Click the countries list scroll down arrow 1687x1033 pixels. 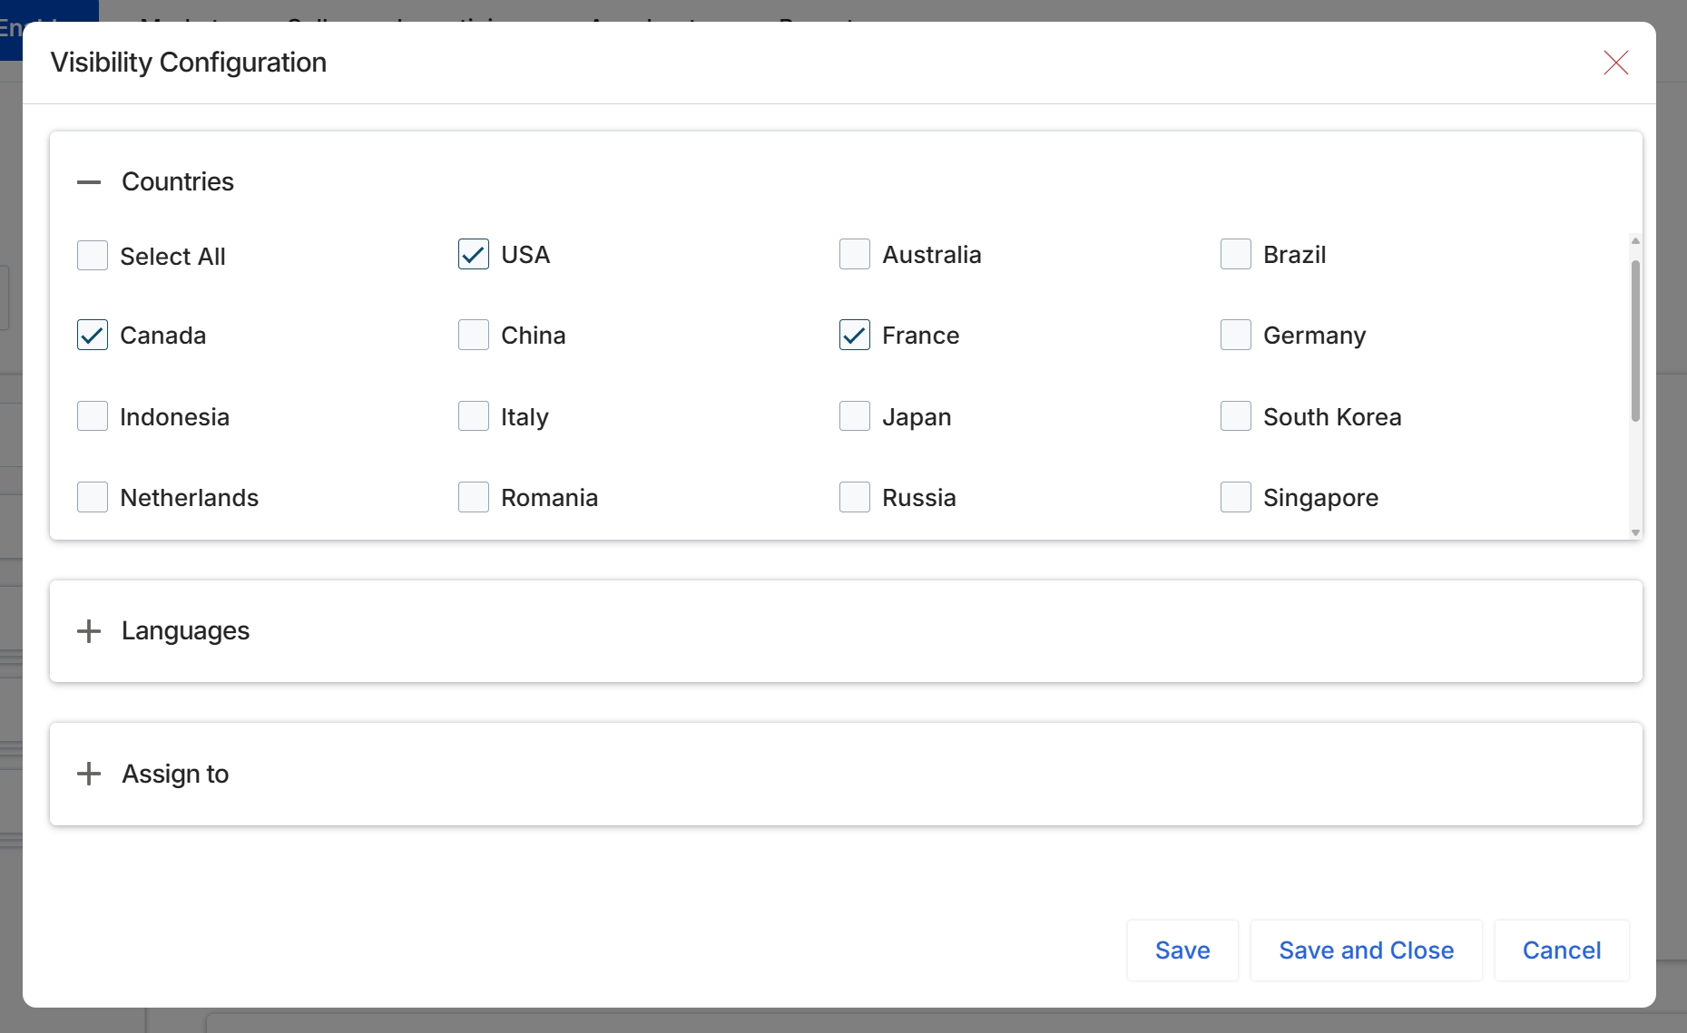point(1635,532)
